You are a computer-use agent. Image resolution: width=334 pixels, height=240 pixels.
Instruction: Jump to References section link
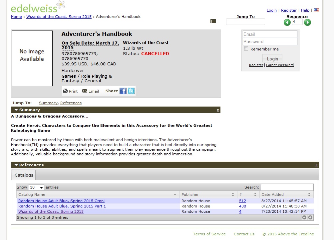coord(71,103)
